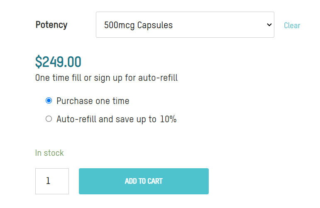Screen dimensions: 320x208
Task: Click the '500mcg Capsules' selected option text
Action: pyautogui.click(x=138, y=25)
